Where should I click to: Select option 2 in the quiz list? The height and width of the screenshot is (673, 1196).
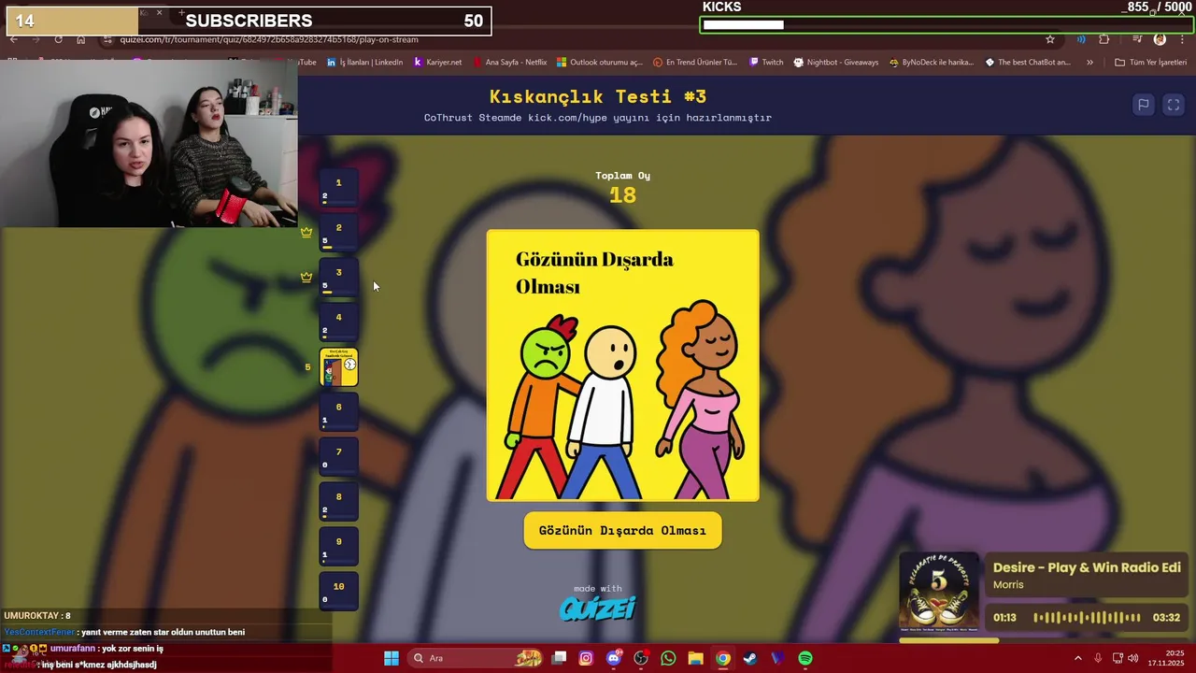338,232
